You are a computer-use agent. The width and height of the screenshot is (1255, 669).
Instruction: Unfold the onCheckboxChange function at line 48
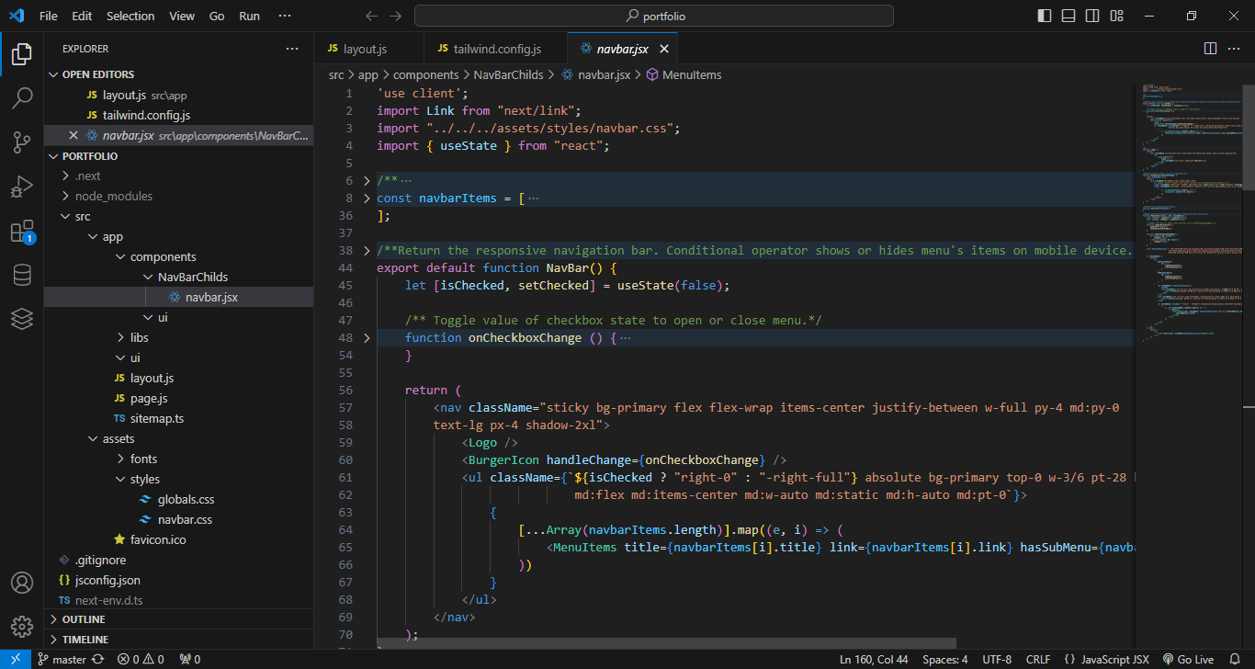(x=367, y=337)
